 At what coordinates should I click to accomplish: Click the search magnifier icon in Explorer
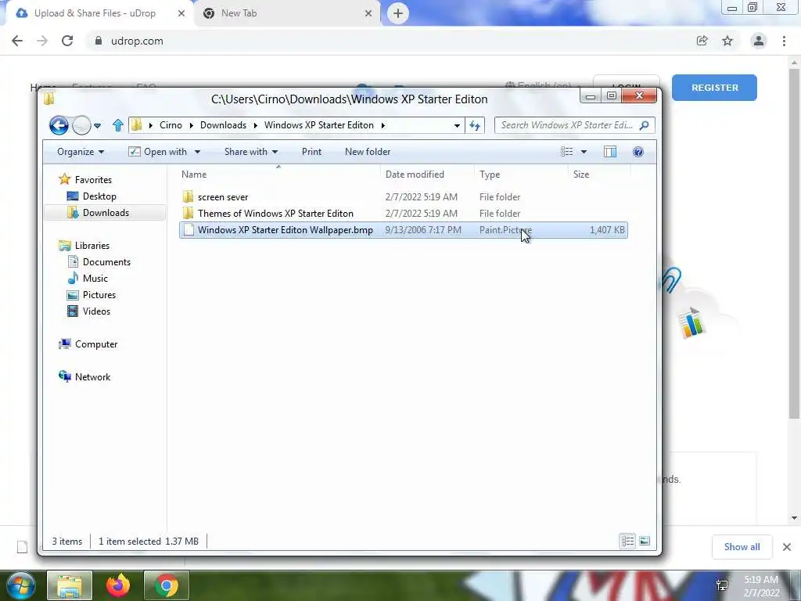tap(645, 125)
